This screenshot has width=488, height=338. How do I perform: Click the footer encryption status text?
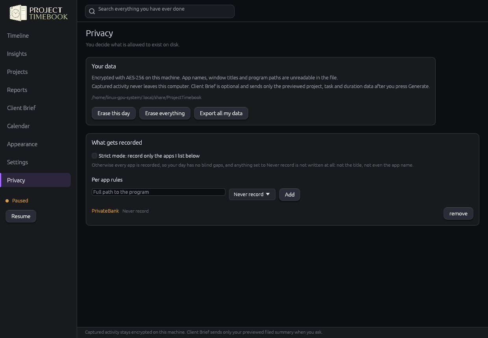point(204,332)
